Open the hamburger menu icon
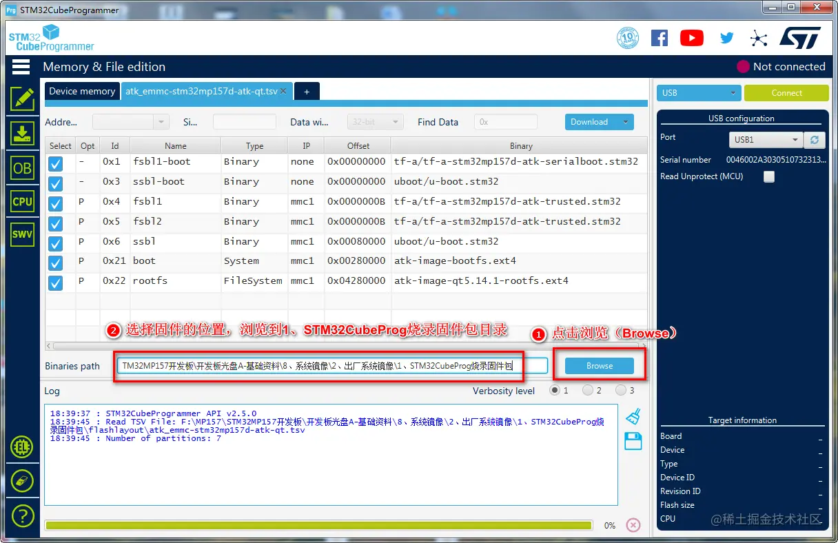The height and width of the screenshot is (543, 838). click(21, 67)
